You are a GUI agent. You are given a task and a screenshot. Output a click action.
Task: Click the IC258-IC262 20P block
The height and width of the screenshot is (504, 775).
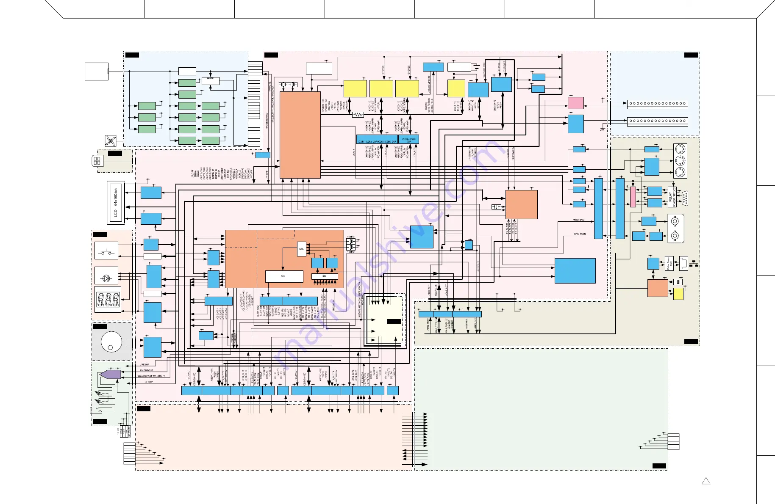[408, 140]
